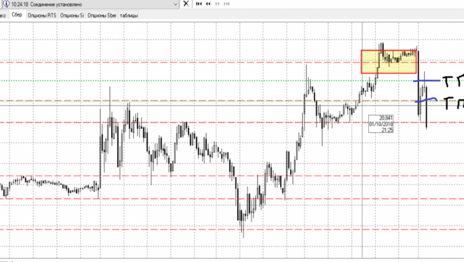Viewport: 464px width, 262px height.
Task: Click the lower blue ТП line marker
Action: [x=426, y=100]
